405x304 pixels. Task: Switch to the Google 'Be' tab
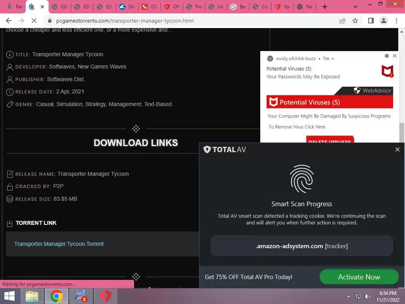coord(238,7)
